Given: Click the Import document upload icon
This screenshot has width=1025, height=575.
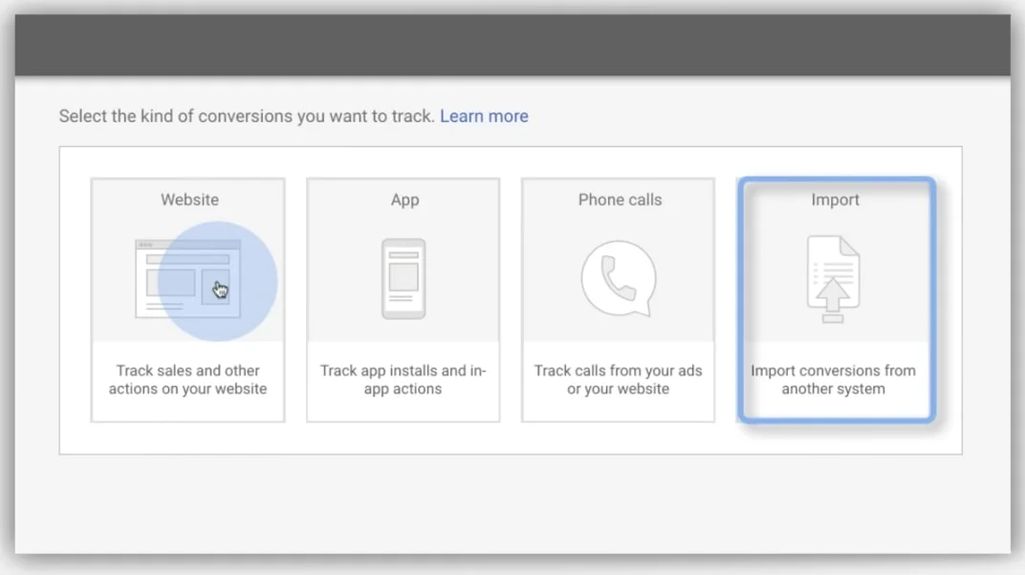Looking at the screenshot, I should pyautogui.click(x=833, y=279).
